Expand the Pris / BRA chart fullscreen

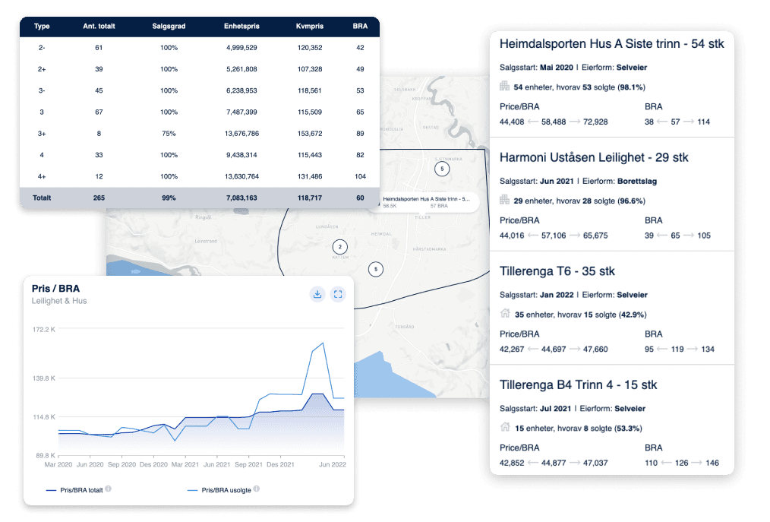coord(338,294)
